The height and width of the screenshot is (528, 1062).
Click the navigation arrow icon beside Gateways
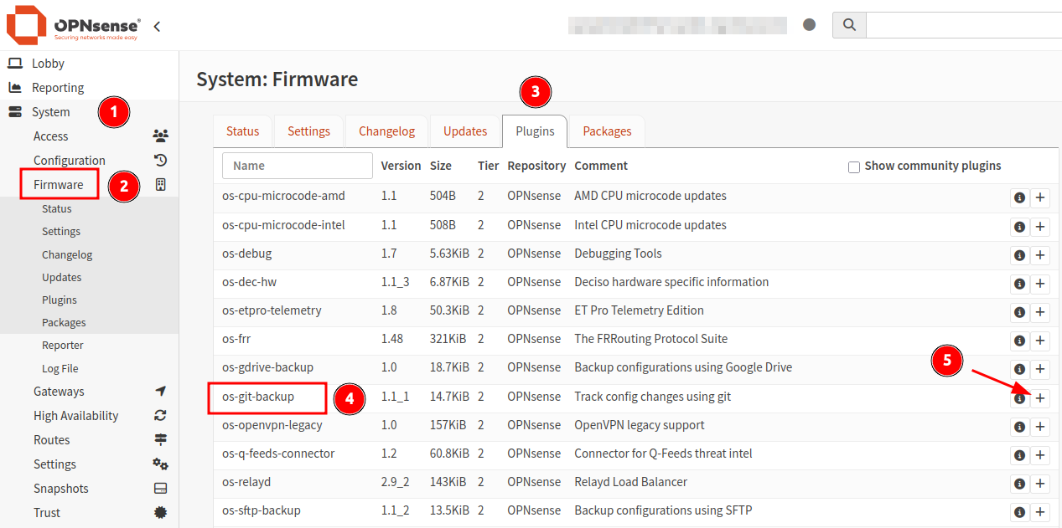(x=161, y=391)
